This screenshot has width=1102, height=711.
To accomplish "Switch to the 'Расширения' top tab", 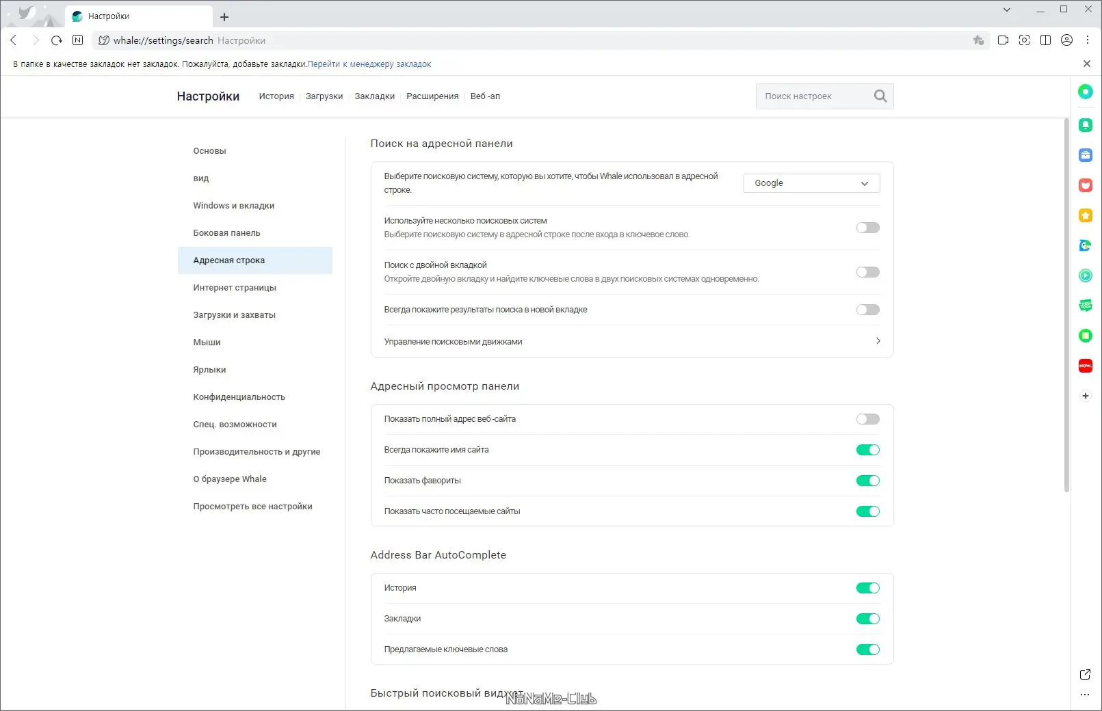I will click(x=432, y=96).
